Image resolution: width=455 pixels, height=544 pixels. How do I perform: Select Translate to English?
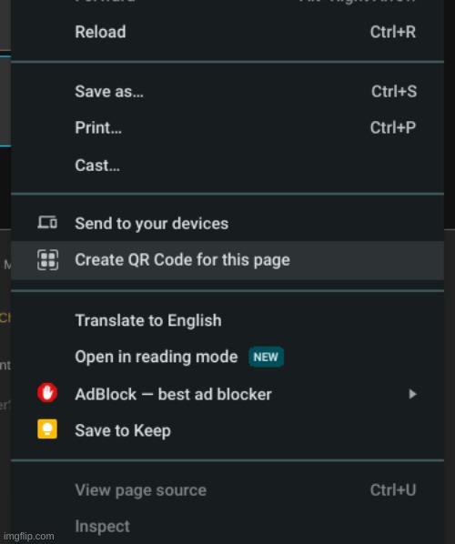pos(227,320)
